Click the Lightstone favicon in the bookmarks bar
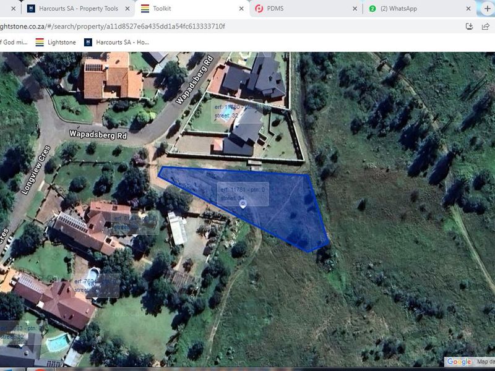 coord(38,44)
